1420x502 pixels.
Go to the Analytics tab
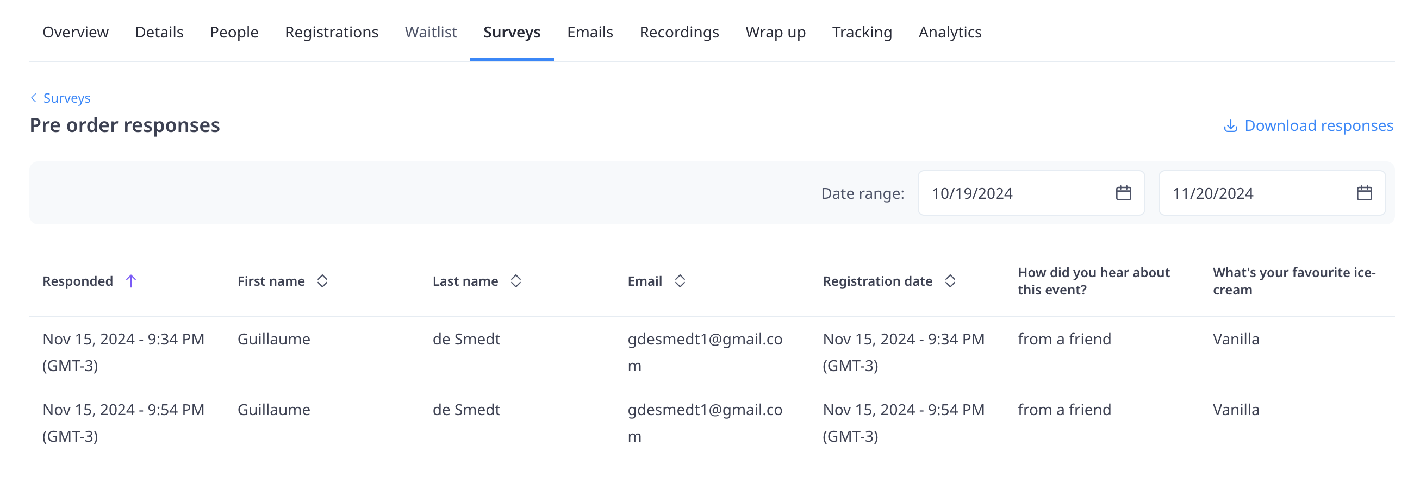(949, 32)
